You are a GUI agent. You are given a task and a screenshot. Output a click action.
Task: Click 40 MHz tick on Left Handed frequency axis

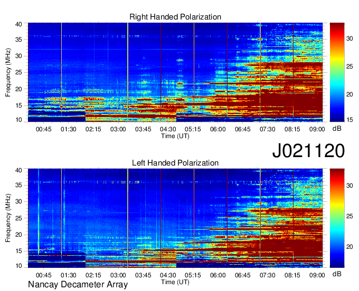(19, 170)
